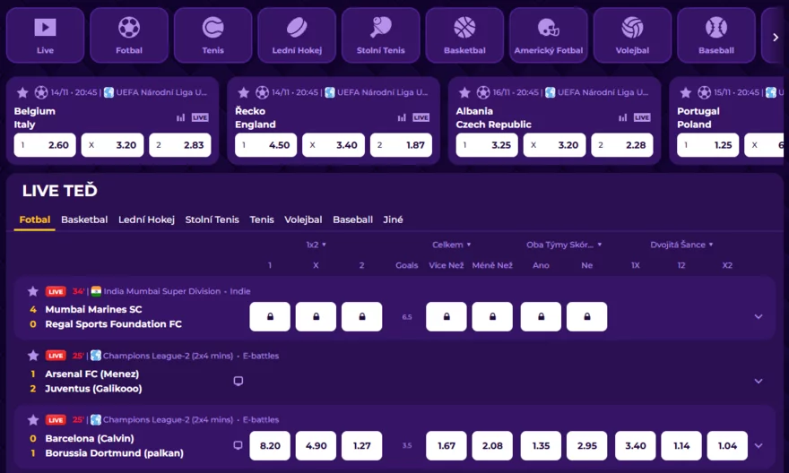Open the Live sports category

point(45,36)
